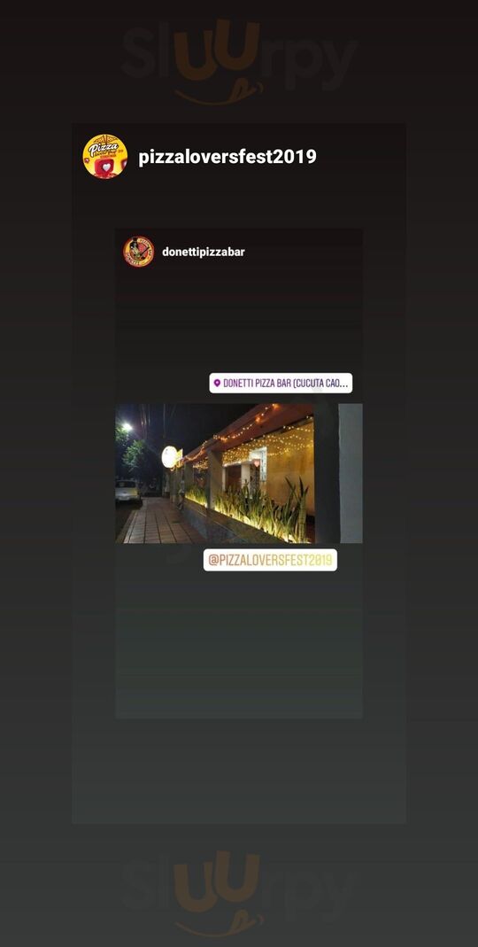Viewport: 478px width, 947px height.
Task: Click the lit snake plants along the wall
Action: tap(258, 511)
